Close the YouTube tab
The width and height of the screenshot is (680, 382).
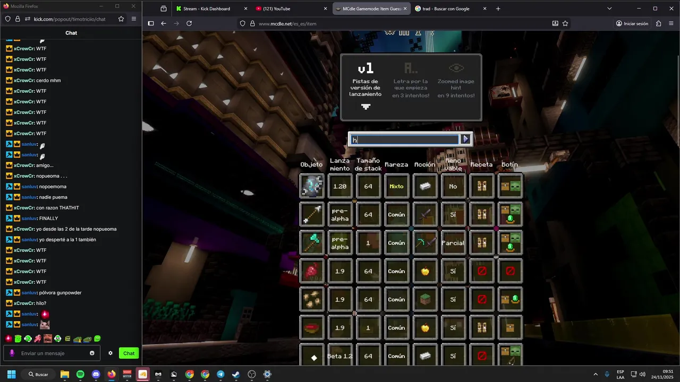click(x=325, y=8)
